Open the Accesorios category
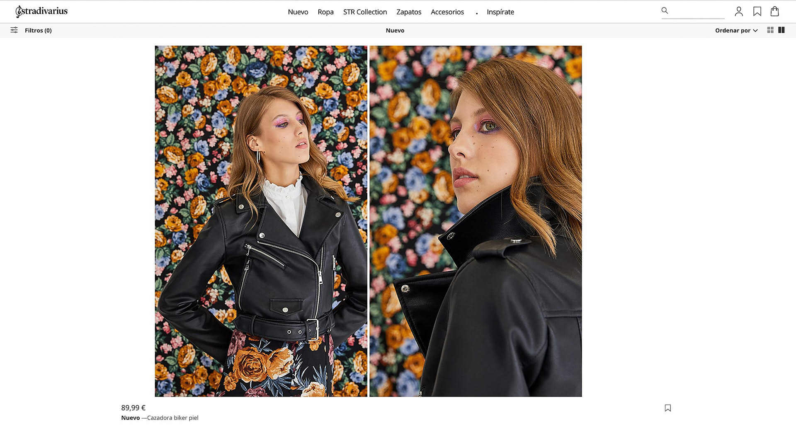 (447, 12)
